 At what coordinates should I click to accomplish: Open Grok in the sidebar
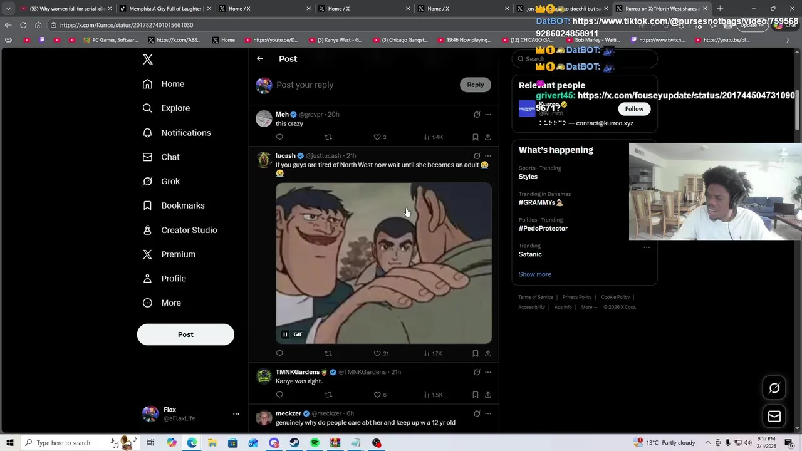[161, 181]
